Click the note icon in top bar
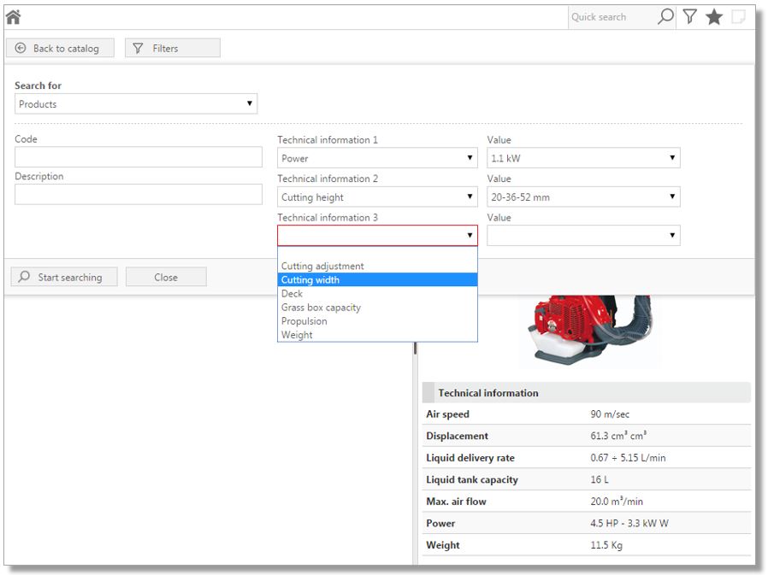768x575 pixels. coord(738,16)
